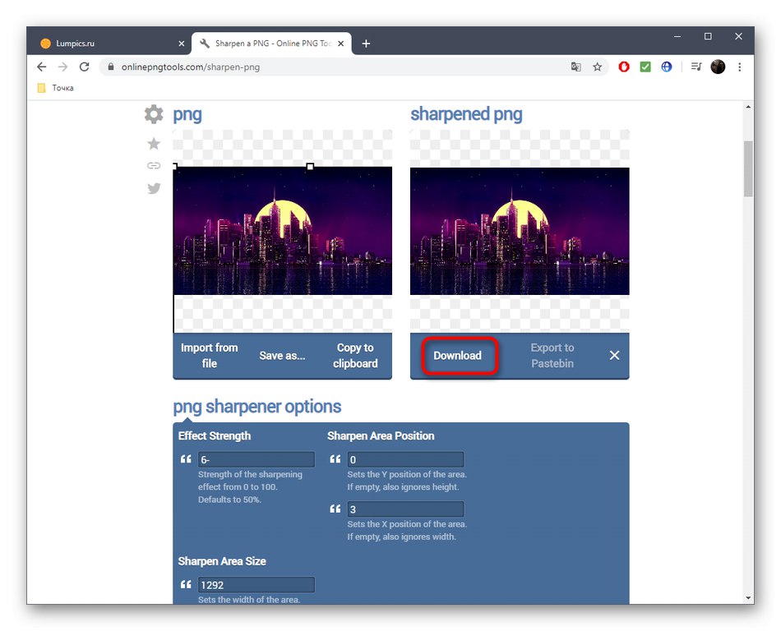This screenshot has height=631, width=781.
Task: Copy the tool link via chain icon
Action: (153, 165)
